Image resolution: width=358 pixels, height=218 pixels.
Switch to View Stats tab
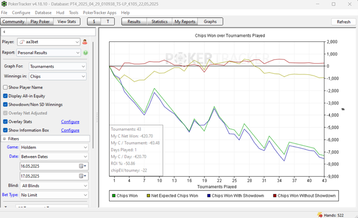tap(67, 21)
